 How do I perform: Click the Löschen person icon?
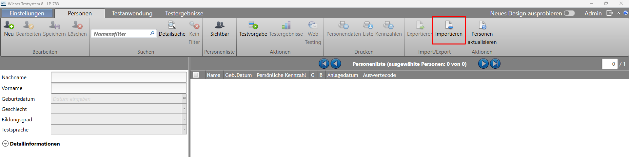(77, 25)
